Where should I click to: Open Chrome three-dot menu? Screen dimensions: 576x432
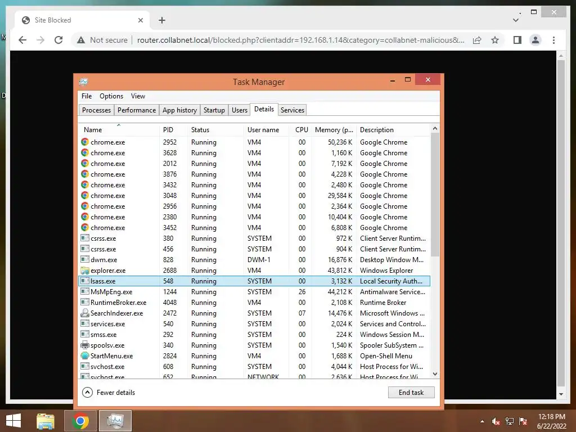click(x=553, y=40)
